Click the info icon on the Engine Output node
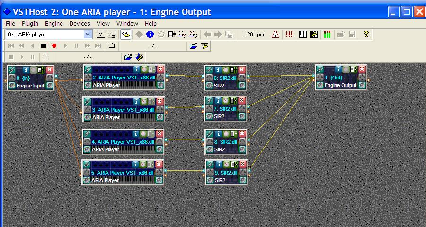This screenshot has height=227, width=426. pos(338,70)
